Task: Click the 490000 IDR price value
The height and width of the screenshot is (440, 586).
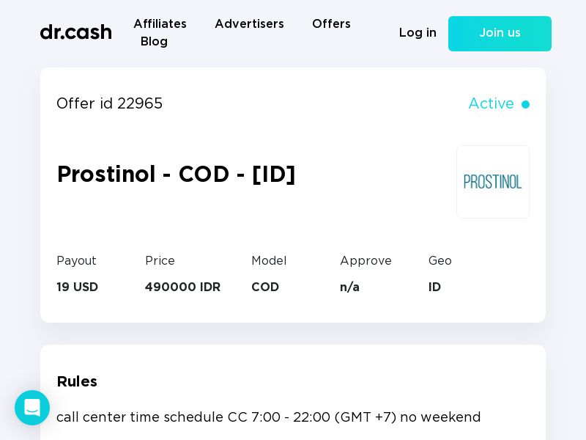Action: 182,287
